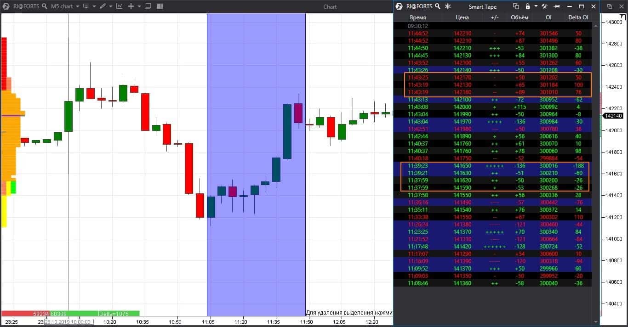Image resolution: width=628 pixels, height=327 pixels.
Task: Toggle the Smart Tape lock icon
Action: tap(528, 6)
